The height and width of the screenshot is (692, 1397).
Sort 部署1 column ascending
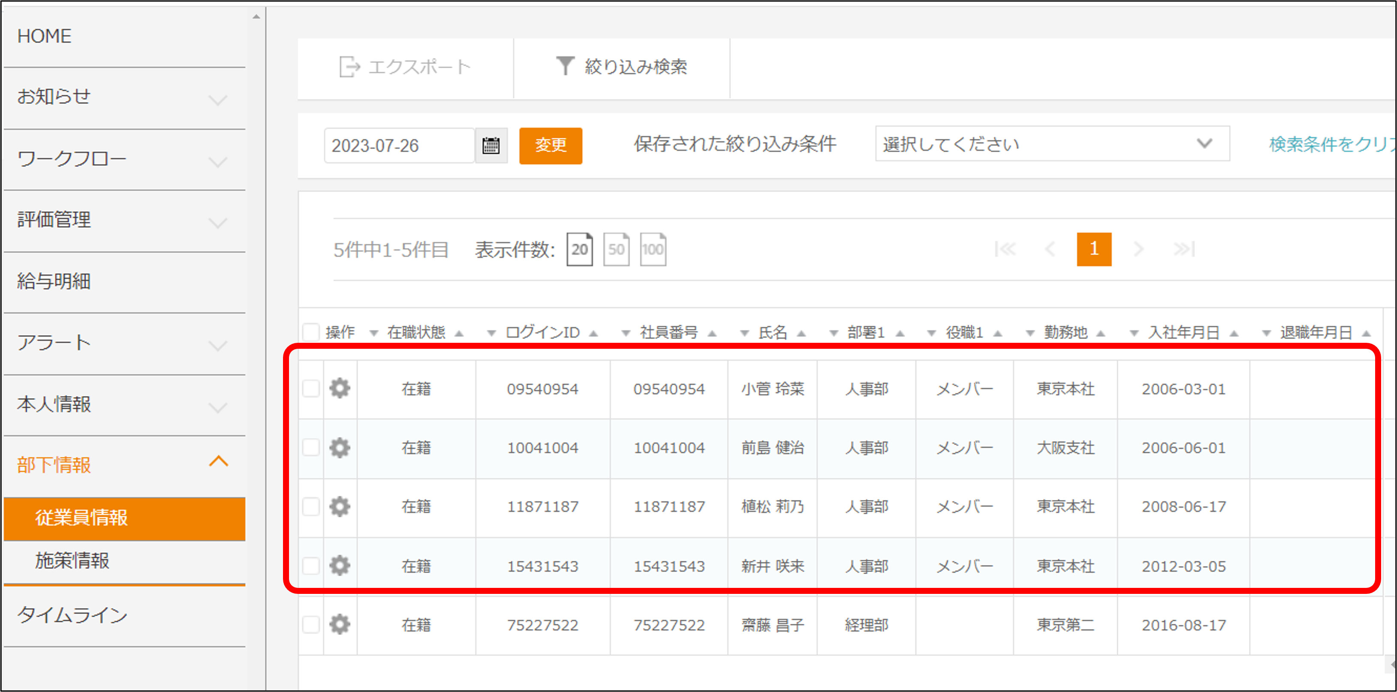pos(900,333)
